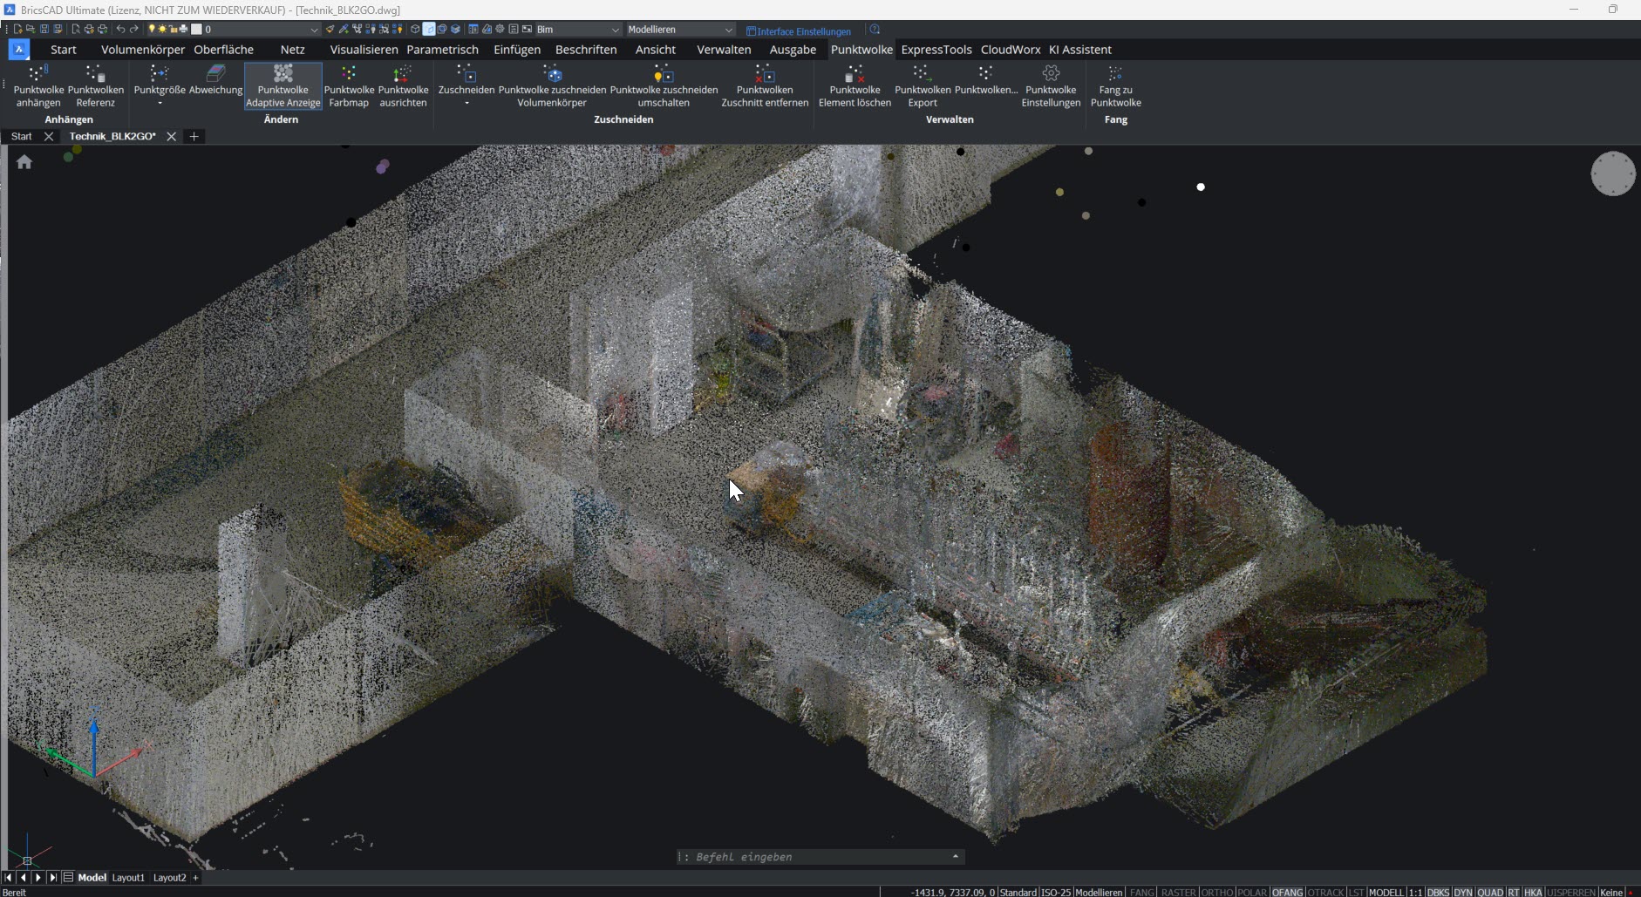The width and height of the screenshot is (1641, 897).
Task: Click the Befehl eingeben command field
Action: 820,857
